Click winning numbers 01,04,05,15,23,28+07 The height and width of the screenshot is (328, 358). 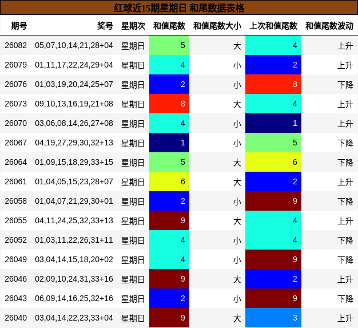click(74, 181)
